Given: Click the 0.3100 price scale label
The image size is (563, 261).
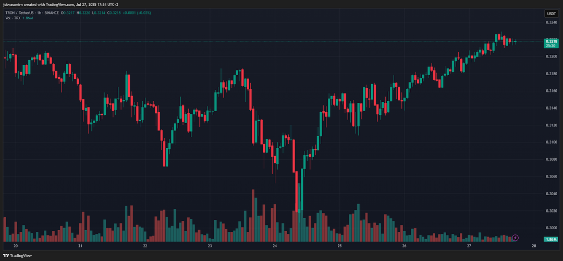Looking at the screenshot, I should click(551, 142).
